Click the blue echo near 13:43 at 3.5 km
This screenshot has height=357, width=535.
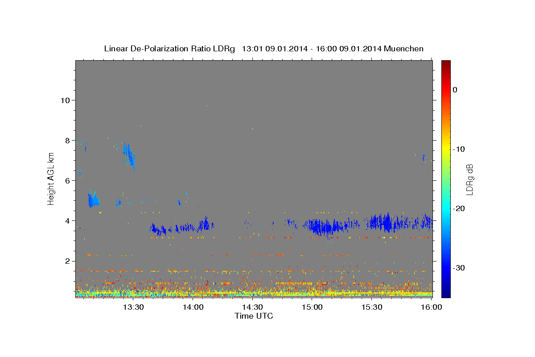(159, 229)
